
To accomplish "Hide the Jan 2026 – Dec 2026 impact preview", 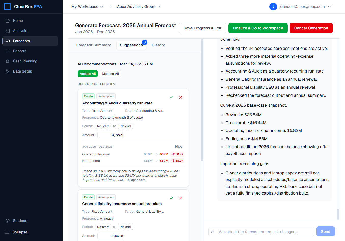I will 178,146.
